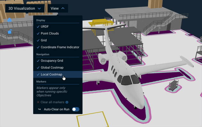
Task: Hide the Coordinate Frame Indicator
Action: point(58,47)
